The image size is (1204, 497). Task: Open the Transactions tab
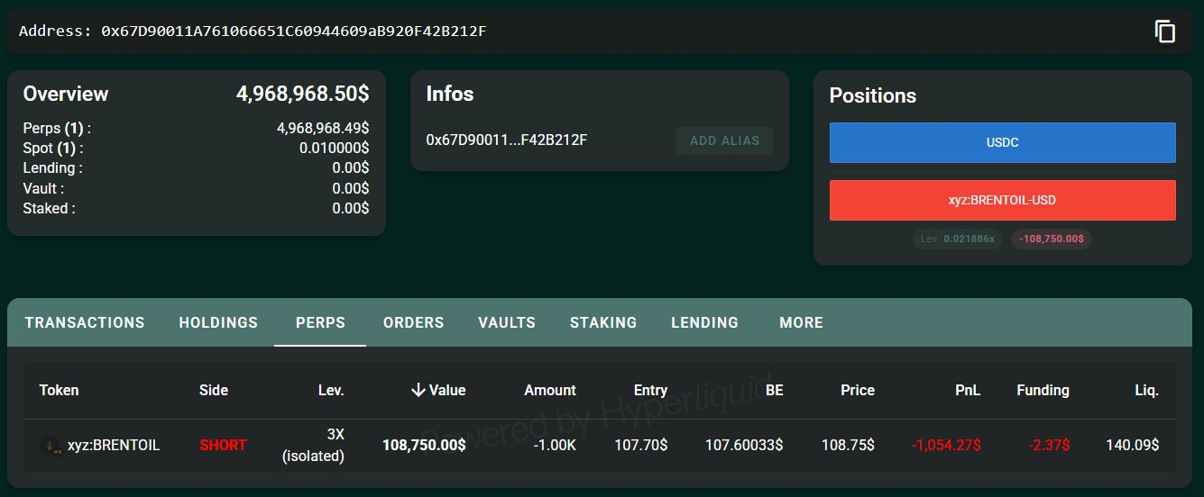85,322
